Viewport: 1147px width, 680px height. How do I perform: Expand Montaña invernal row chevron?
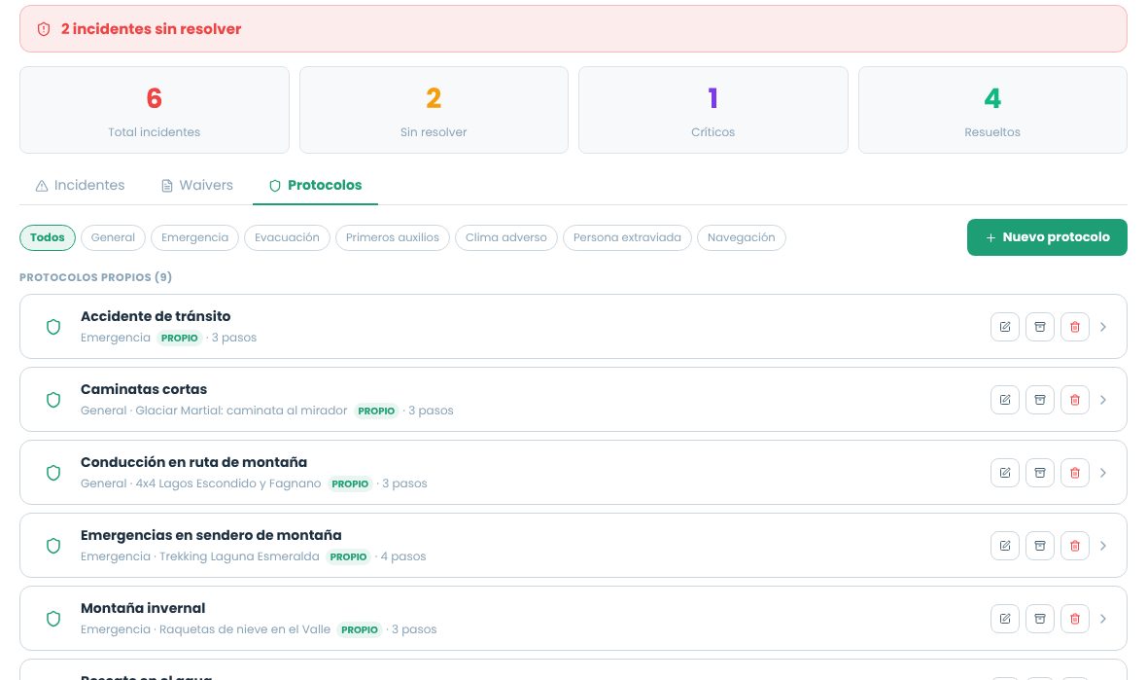(x=1103, y=619)
